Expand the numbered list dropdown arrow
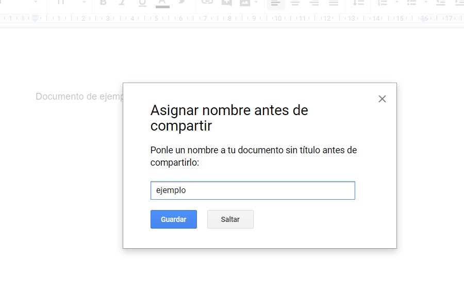The image size is (464, 305). click(396, 3)
